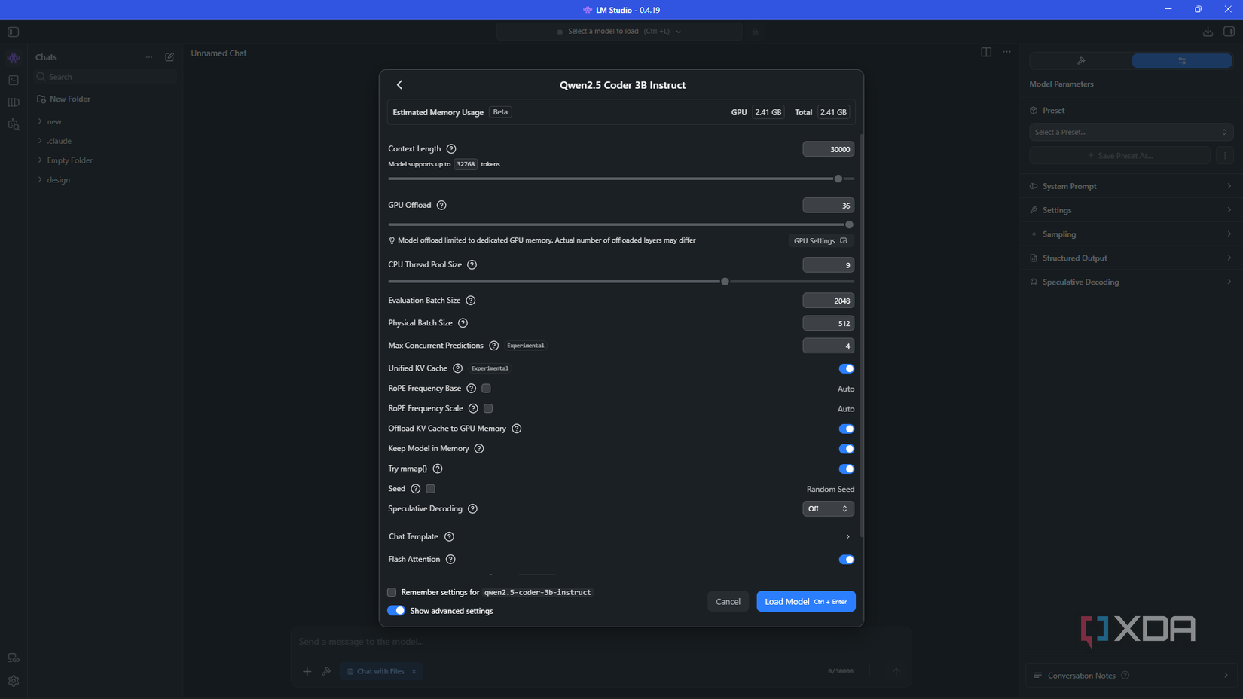This screenshot has height=699, width=1243.
Task: Click GPU Offload slider handle
Action: (x=849, y=225)
